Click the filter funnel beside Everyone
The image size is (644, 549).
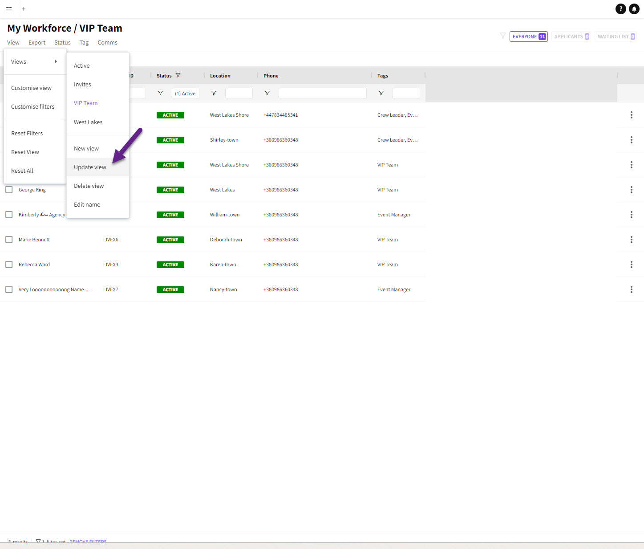502,36
